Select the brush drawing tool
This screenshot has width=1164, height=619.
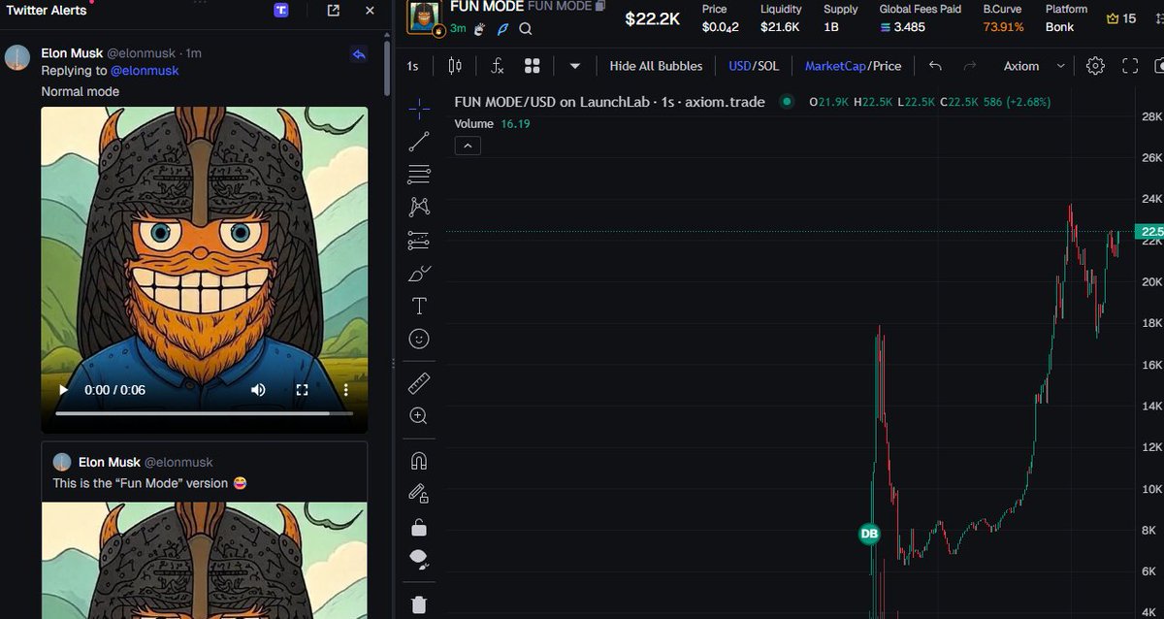click(x=419, y=274)
